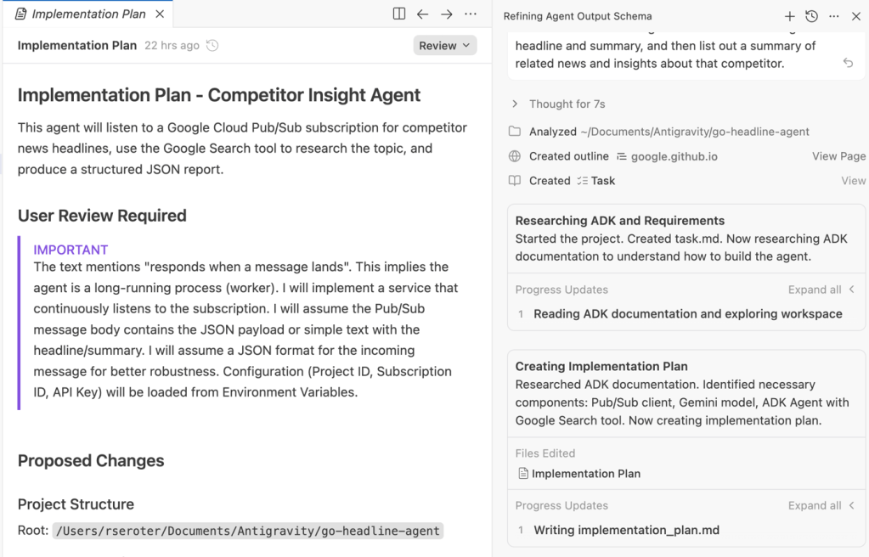Open editor more options ellipsis menu

(x=470, y=14)
